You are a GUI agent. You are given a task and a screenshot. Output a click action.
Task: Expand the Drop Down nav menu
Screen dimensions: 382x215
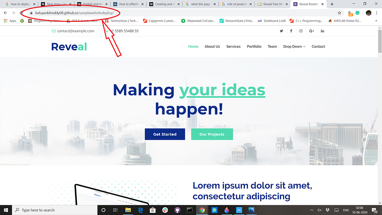294,47
